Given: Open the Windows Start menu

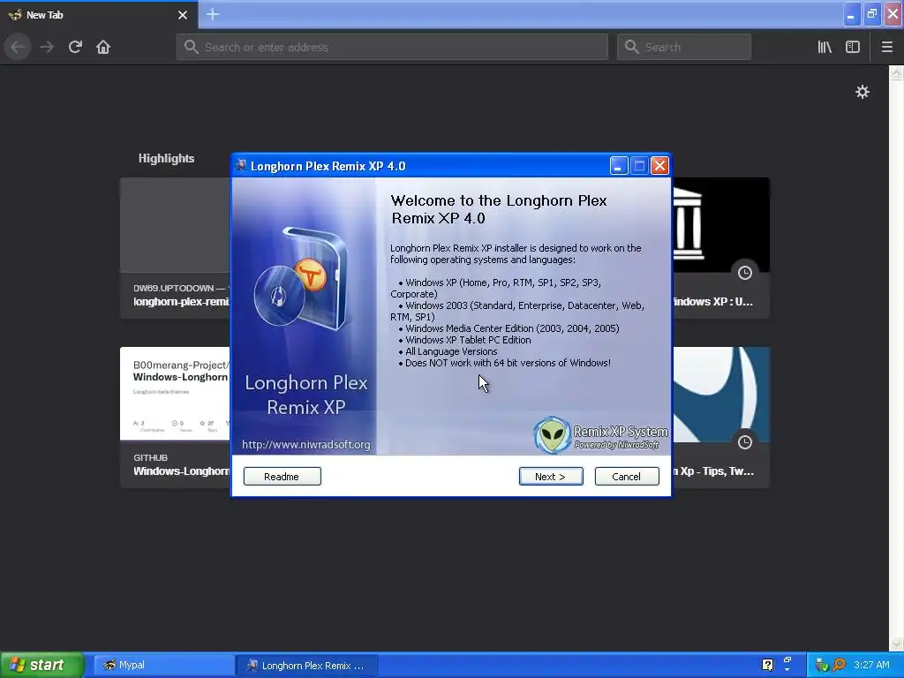Looking at the screenshot, I should (x=42, y=665).
